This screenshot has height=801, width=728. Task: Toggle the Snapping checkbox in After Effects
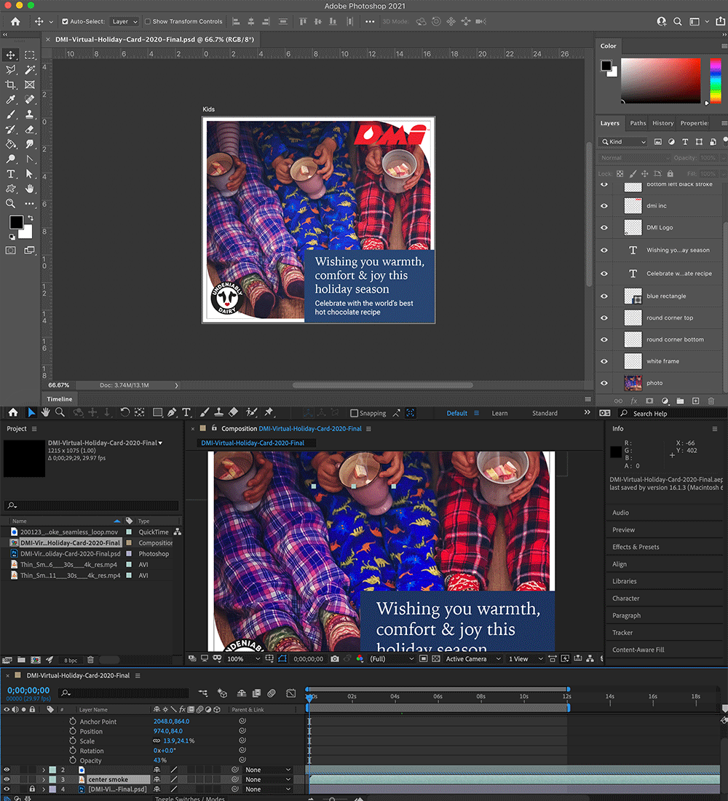tap(355, 413)
